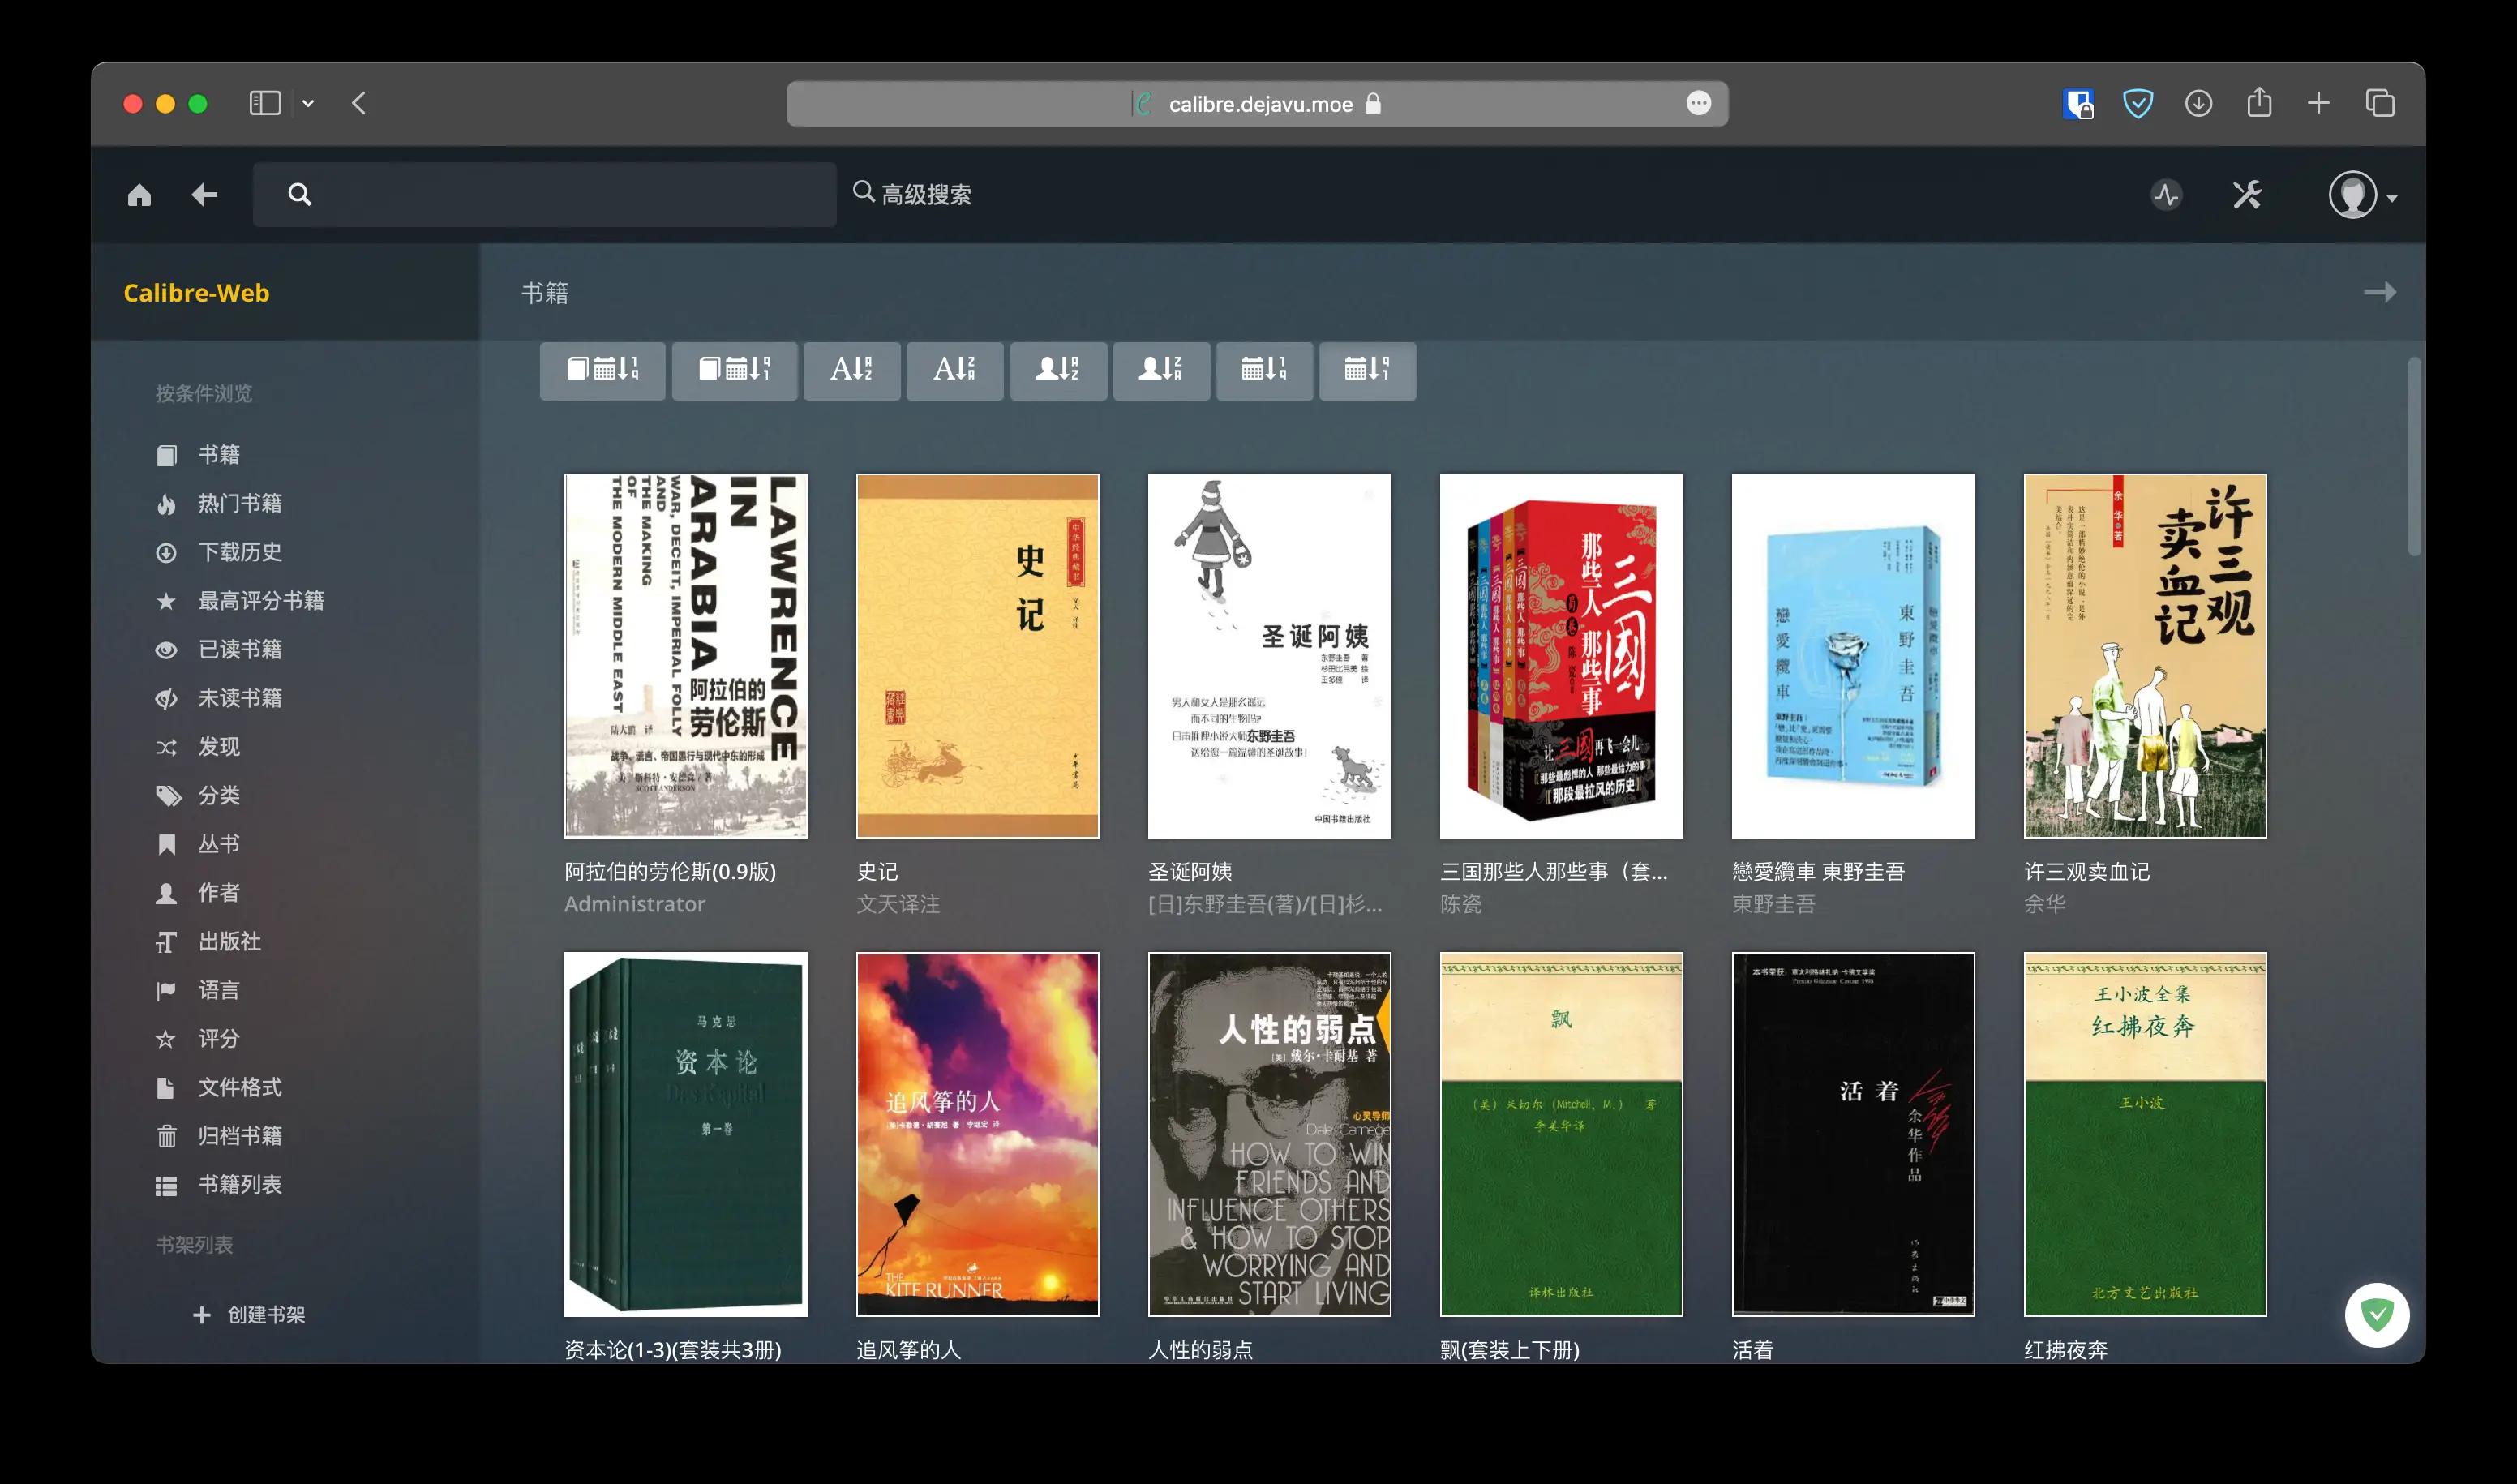Open 最高评分书籍 top rated books
The image size is (2517, 1484).
click(240, 601)
